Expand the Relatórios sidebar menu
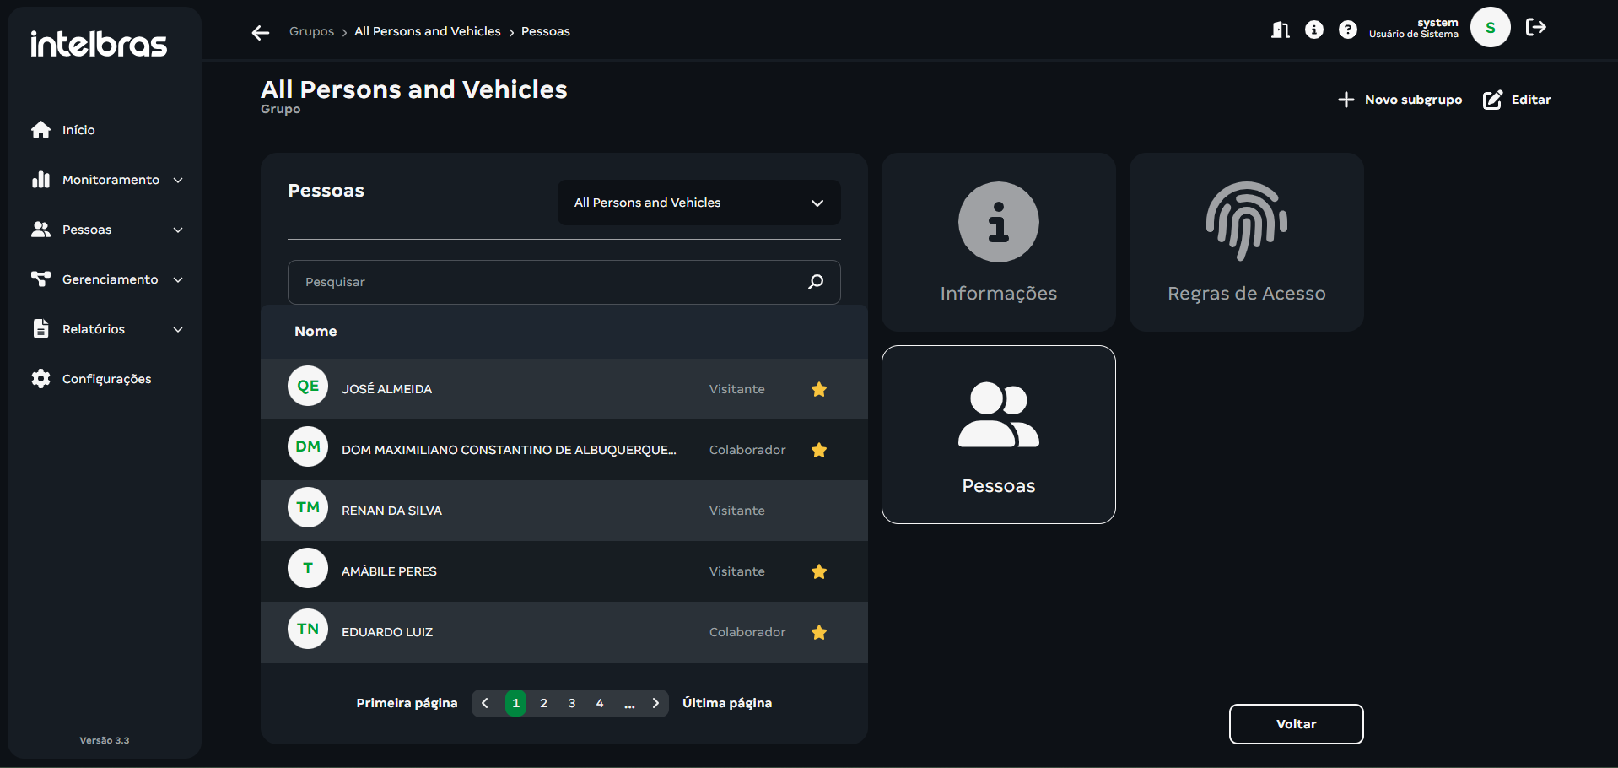Image resolution: width=1618 pixels, height=768 pixels. (107, 329)
